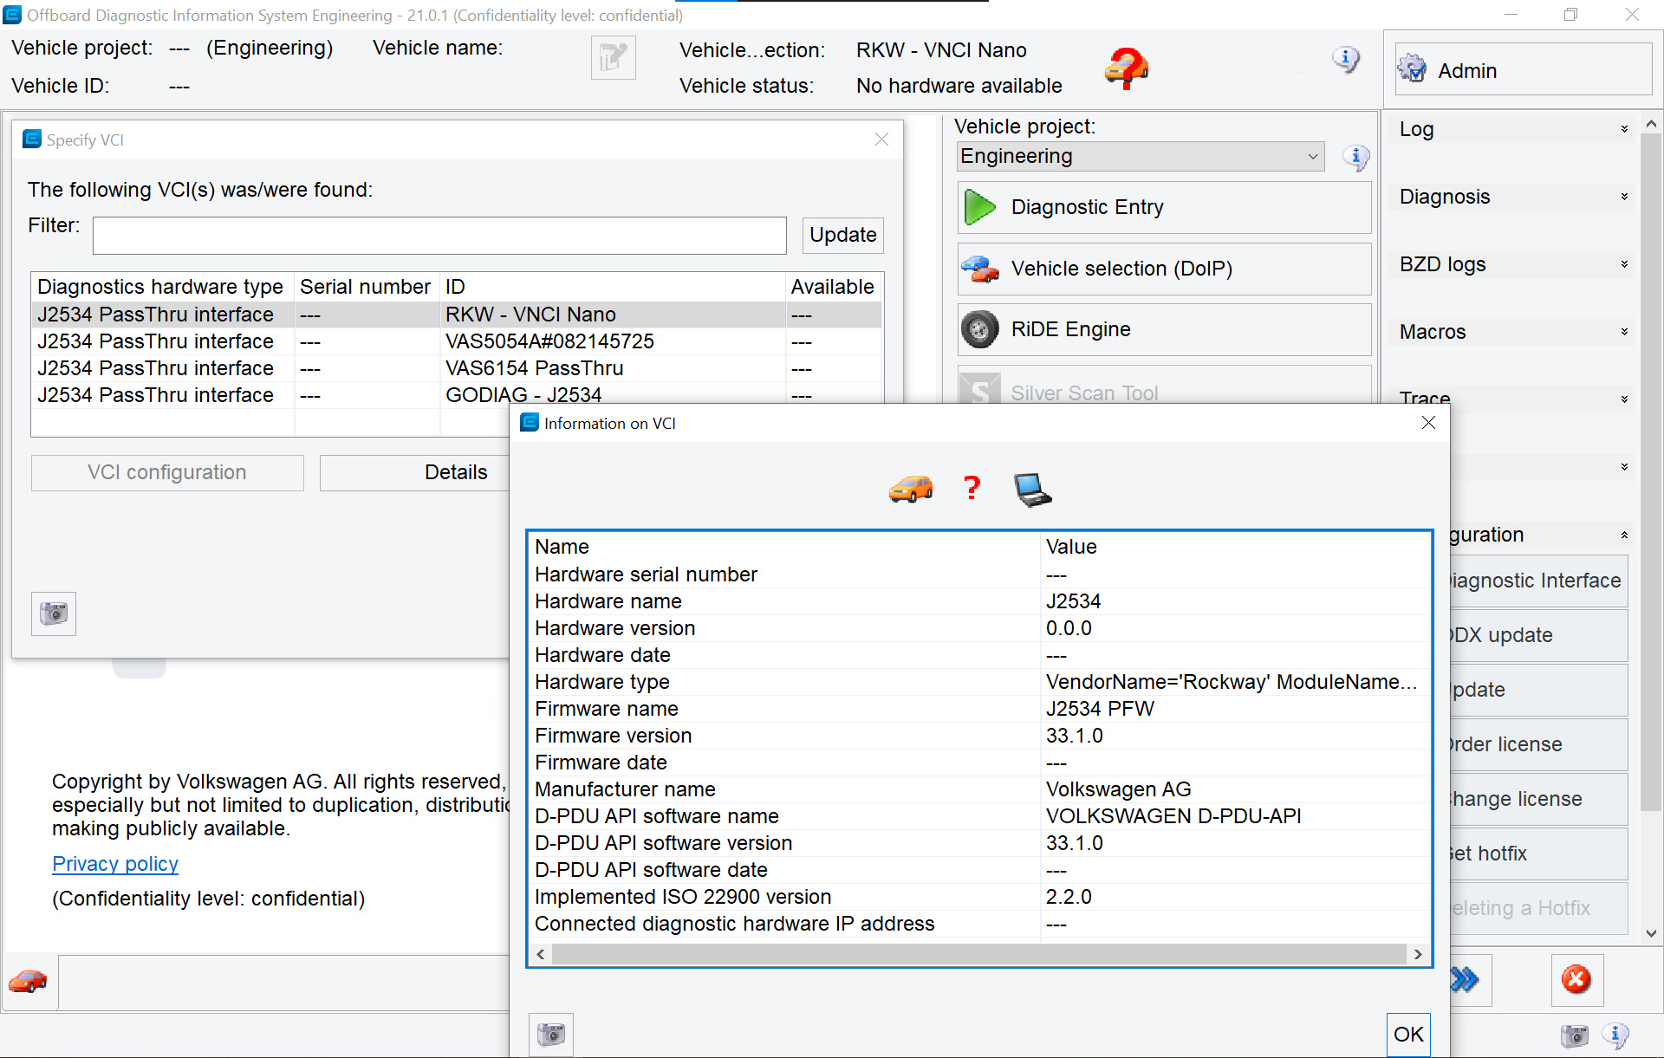1664x1058 pixels.
Task: Click right panel scrollbar up arrow
Action: pos(1651,124)
